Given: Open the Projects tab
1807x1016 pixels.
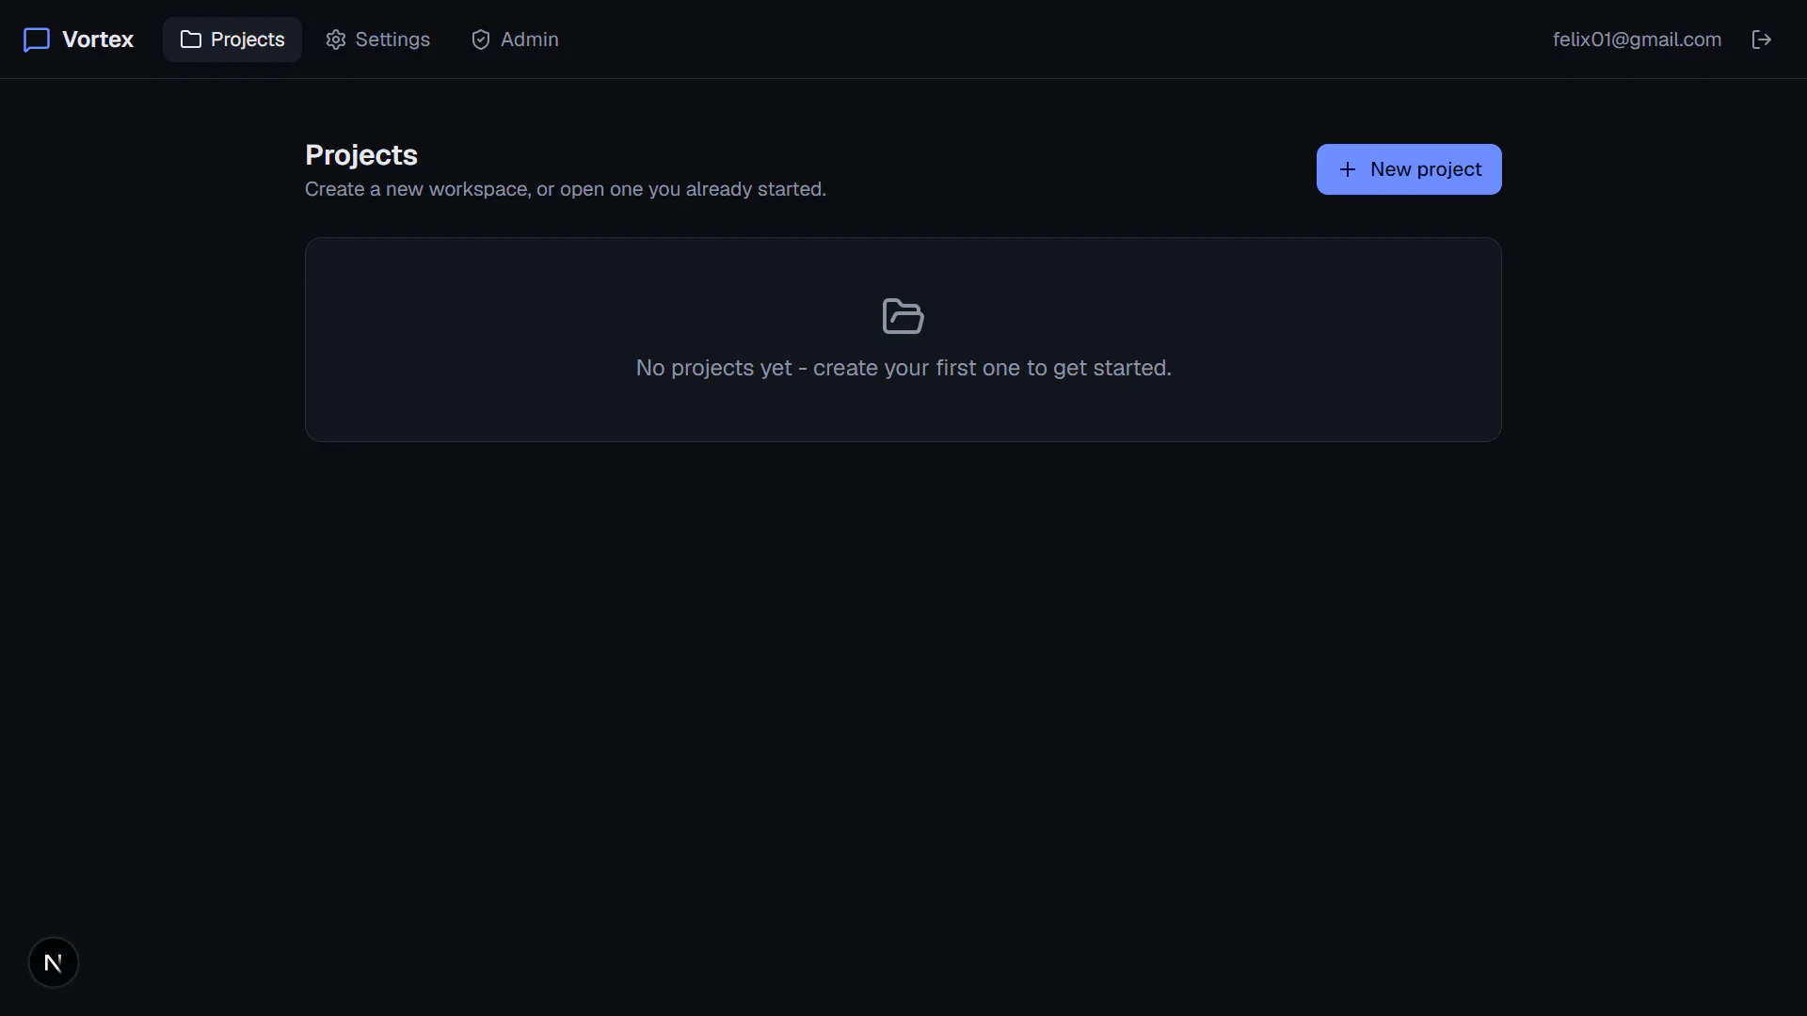Looking at the screenshot, I should point(232,40).
